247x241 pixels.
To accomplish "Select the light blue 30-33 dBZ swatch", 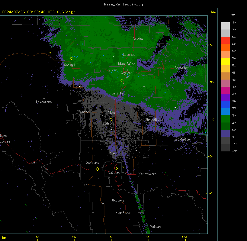I will tap(225, 112).
